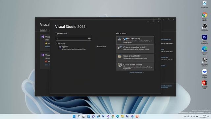Viewport: 211px width, 119px height.
Task: Open Microsoft Developer link in Installer window
Action: coord(166,86)
